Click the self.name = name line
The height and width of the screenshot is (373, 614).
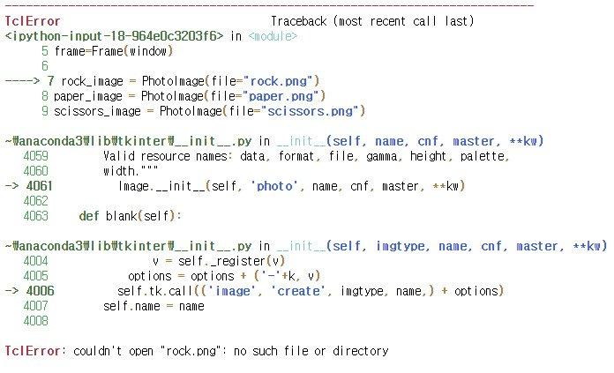coord(153,306)
